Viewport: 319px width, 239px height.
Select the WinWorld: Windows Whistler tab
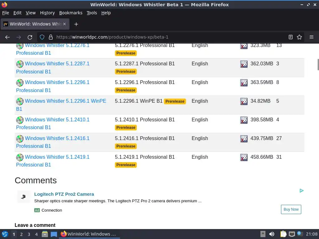[x=35, y=24]
